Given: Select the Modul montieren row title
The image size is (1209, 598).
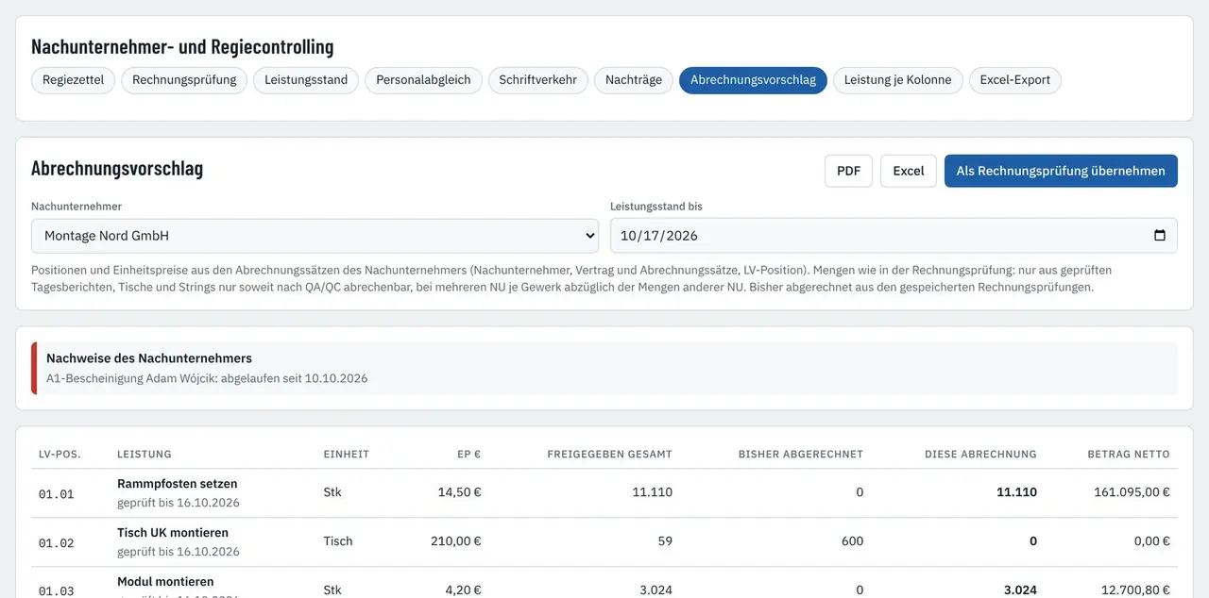Looking at the screenshot, I should pyautogui.click(x=165, y=582).
